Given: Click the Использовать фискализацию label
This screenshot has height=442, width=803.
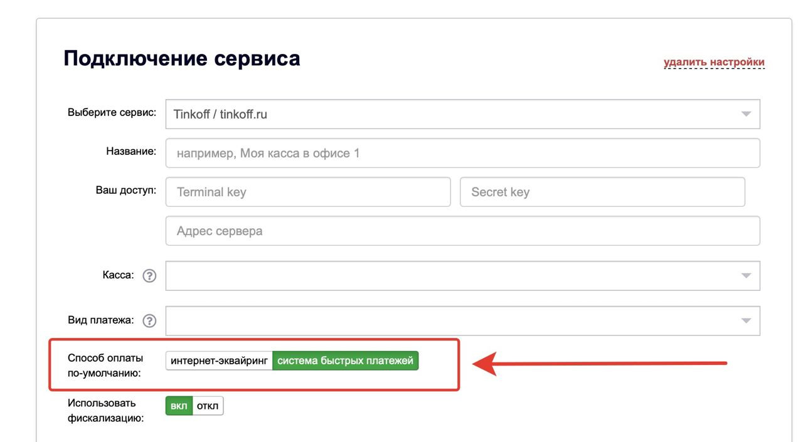Looking at the screenshot, I should click(105, 410).
